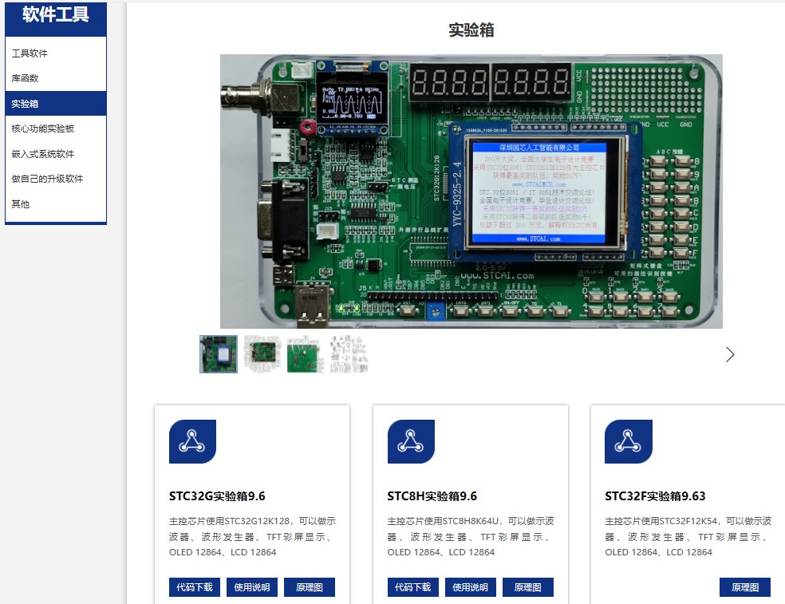Click the STC32F12K54 card description text
Viewport: 785px width, 604px height.
coord(688,536)
